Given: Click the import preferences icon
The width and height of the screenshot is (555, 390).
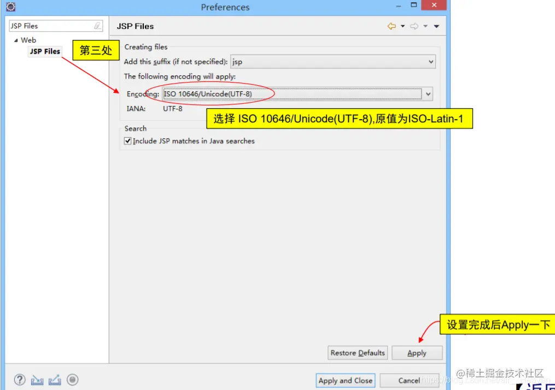Looking at the screenshot, I should pos(37,380).
